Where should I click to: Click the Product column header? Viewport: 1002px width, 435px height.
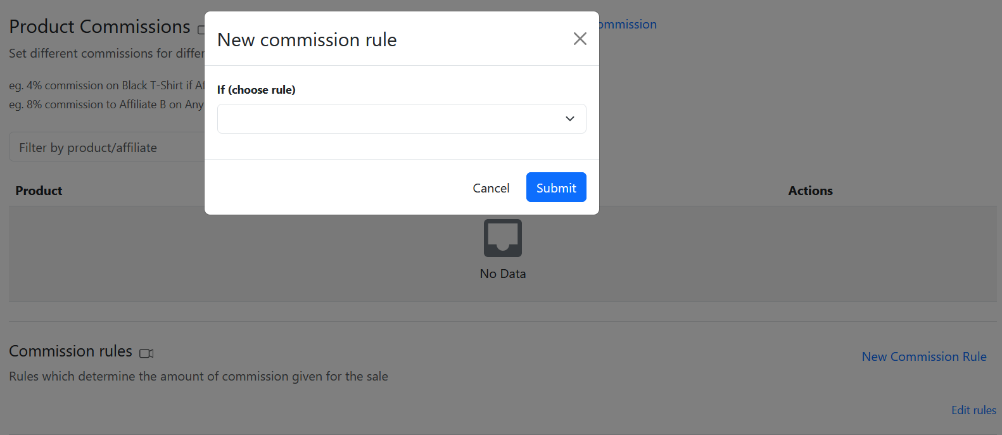point(39,191)
